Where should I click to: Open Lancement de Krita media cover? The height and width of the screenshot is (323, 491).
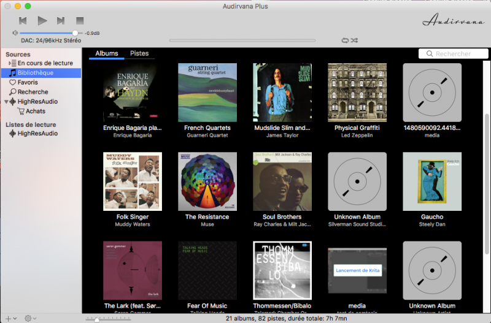(357, 270)
